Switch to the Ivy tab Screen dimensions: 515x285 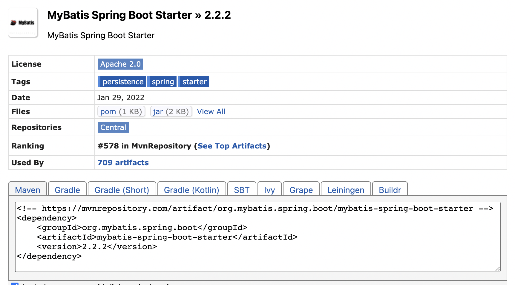pos(269,189)
